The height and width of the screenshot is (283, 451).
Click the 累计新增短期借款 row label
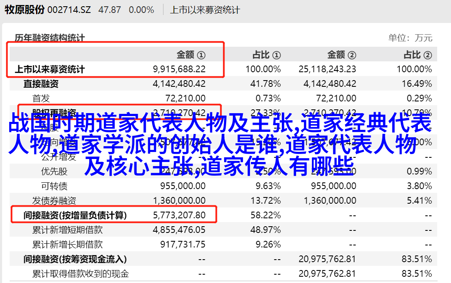pos(67,230)
